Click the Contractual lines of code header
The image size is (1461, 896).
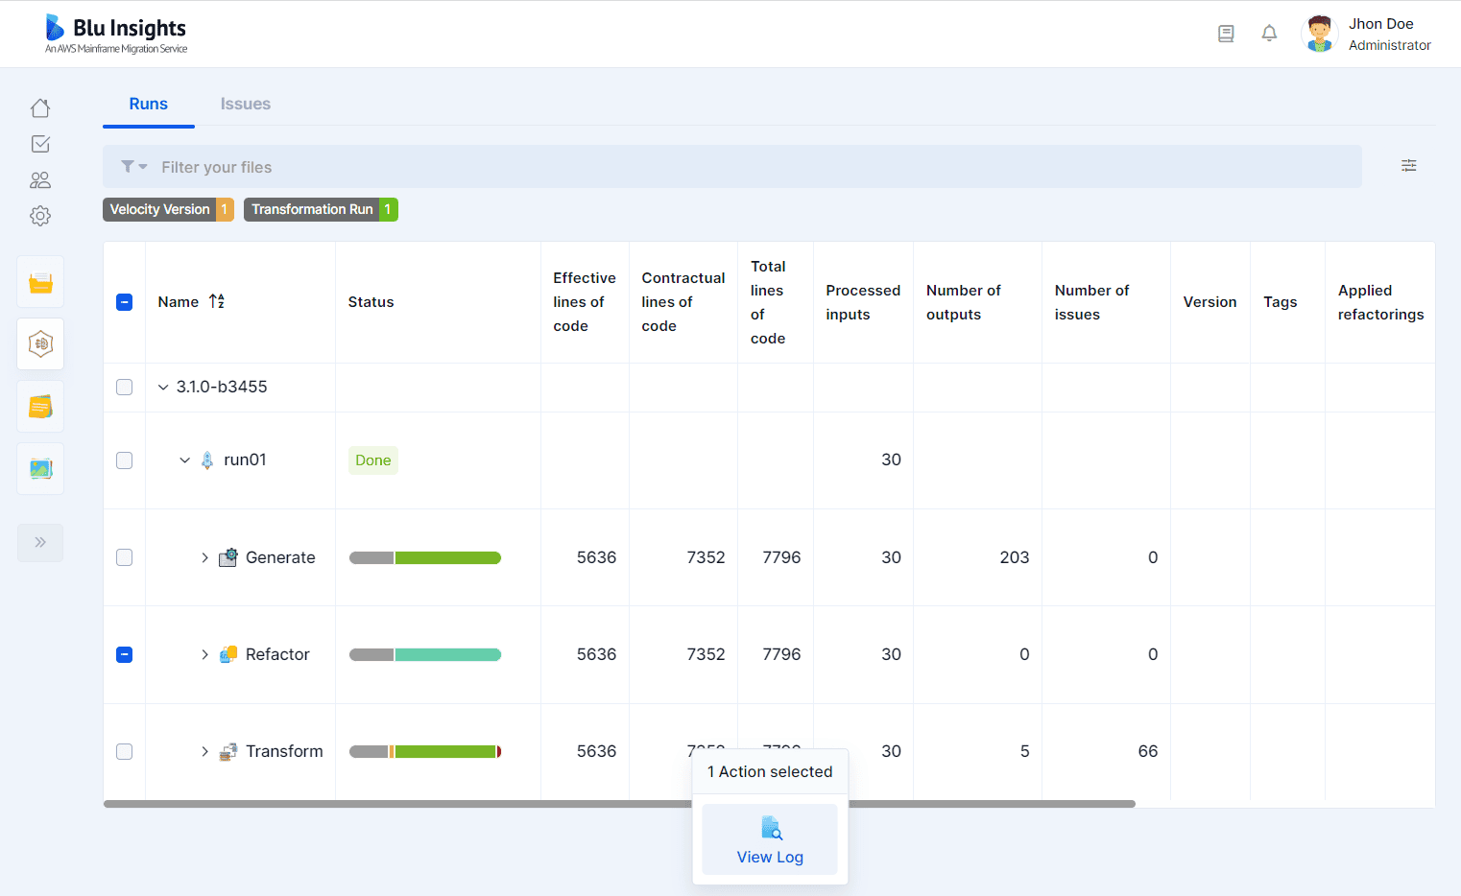683,302
